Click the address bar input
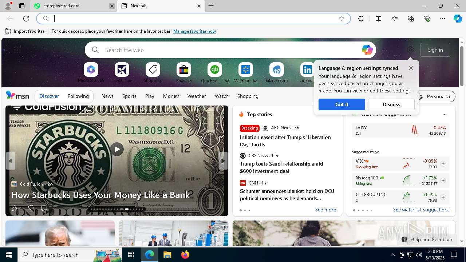 (x=193, y=19)
